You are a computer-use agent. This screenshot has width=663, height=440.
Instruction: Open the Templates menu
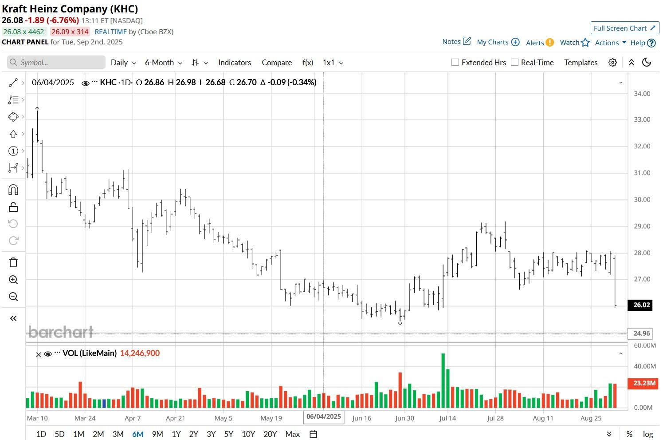(581, 63)
